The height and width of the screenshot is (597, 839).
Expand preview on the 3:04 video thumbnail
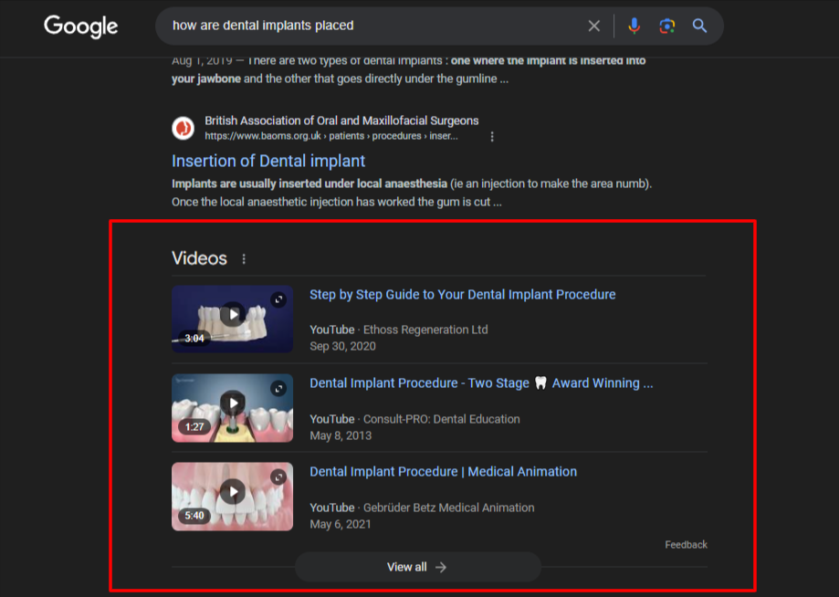[278, 299]
